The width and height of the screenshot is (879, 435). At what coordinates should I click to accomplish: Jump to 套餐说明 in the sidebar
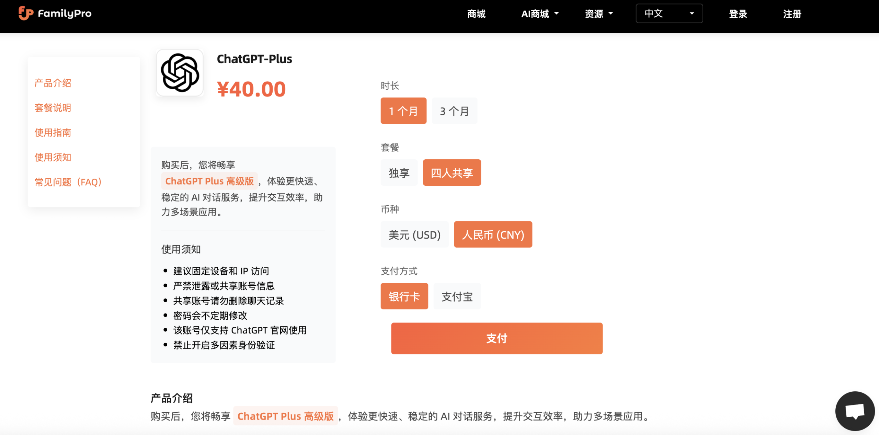point(53,108)
